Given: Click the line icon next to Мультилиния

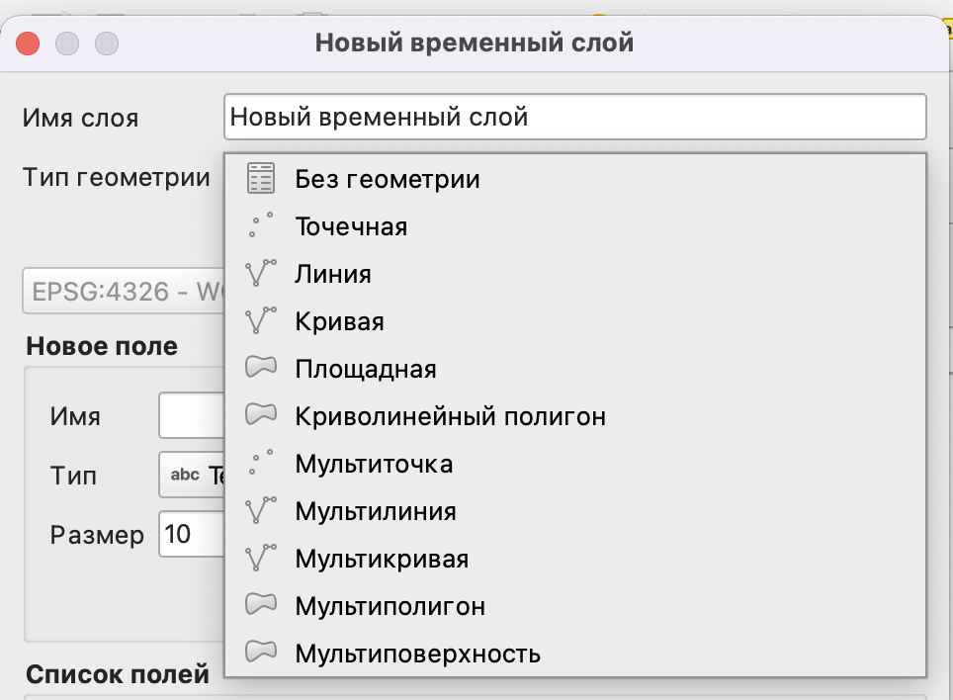Looking at the screenshot, I should click(260, 511).
